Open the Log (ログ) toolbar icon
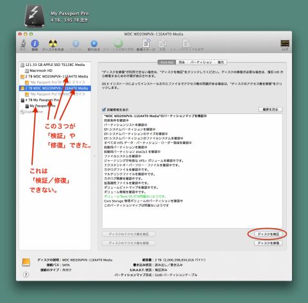Viewport: 308px width, 303px height. [285, 44]
